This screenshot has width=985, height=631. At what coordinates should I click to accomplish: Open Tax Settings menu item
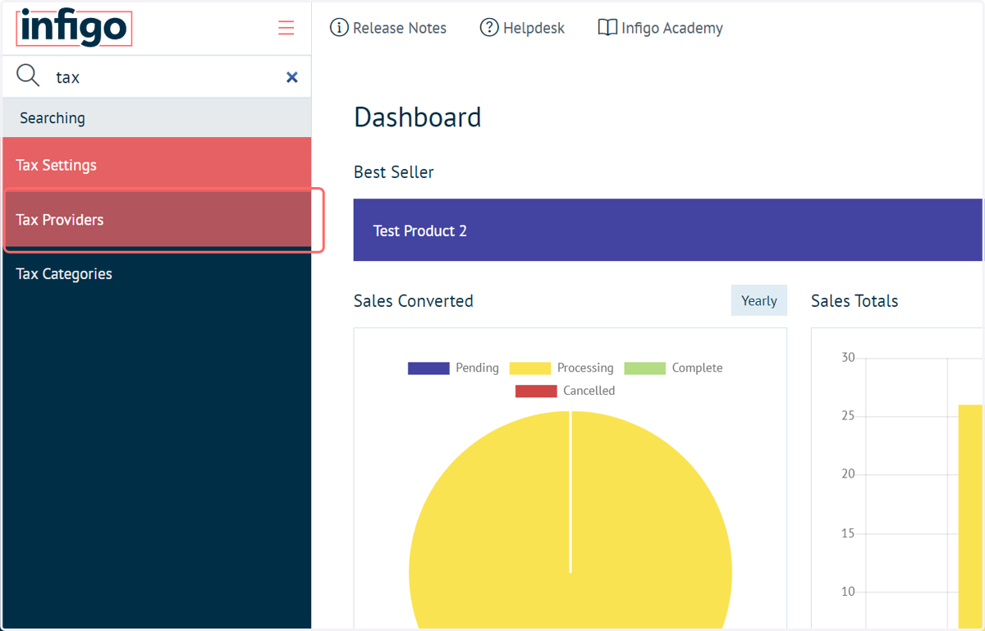pos(157,165)
